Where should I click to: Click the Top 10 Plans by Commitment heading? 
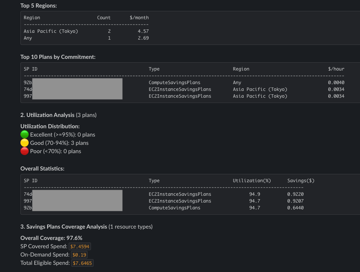coord(58,57)
